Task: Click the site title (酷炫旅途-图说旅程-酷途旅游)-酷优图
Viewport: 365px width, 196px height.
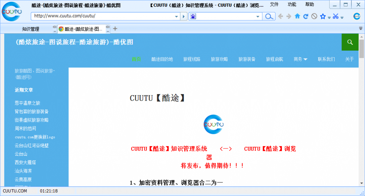Action: [x=74, y=42]
